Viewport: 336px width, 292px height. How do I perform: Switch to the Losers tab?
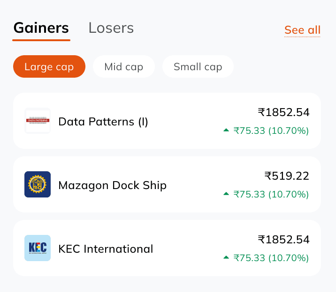[111, 28]
